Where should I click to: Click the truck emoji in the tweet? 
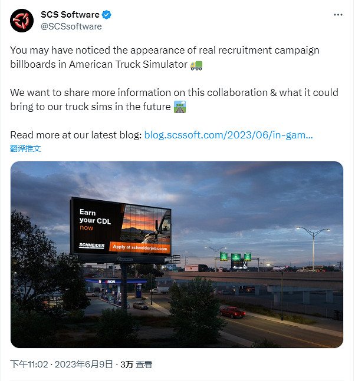[x=196, y=65]
